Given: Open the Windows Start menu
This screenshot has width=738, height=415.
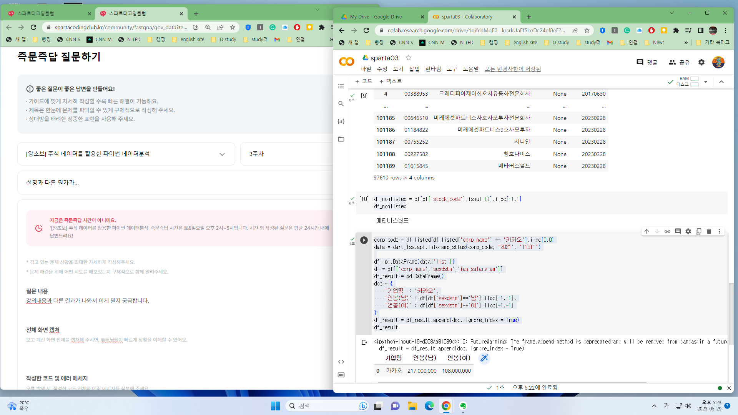Looking at the screenshot, I should click(275, 406).
